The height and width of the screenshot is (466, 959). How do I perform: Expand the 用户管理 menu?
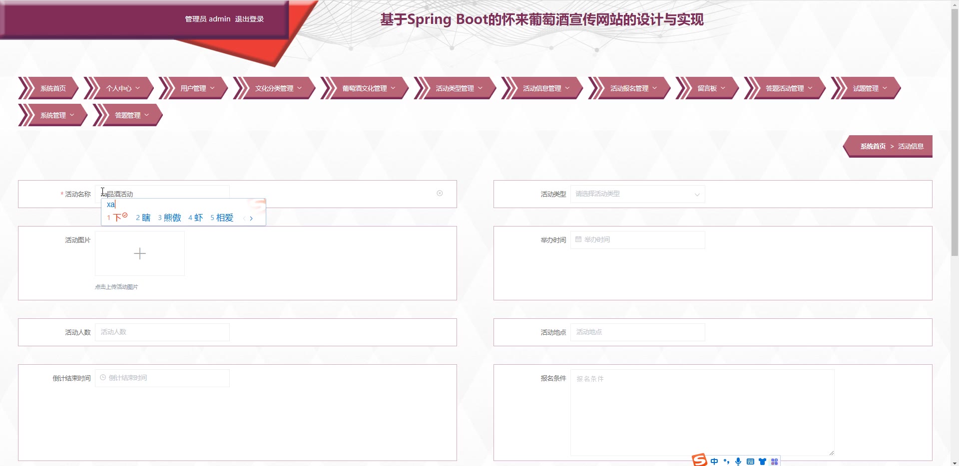(193, 88)
